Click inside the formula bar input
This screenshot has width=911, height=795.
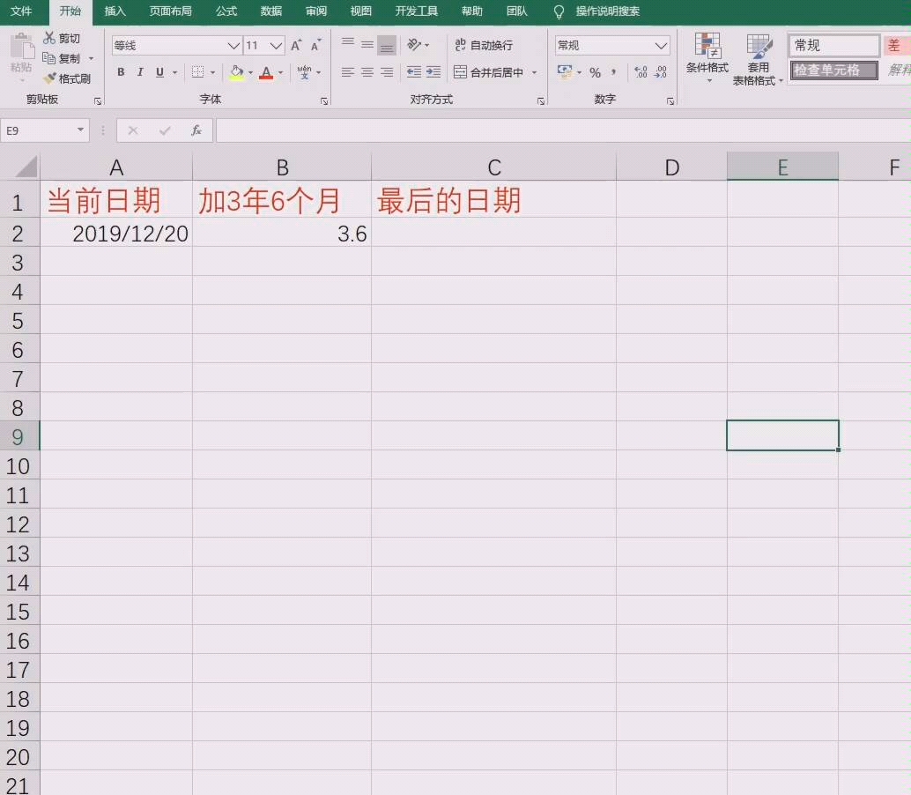(x=563, y=130)
